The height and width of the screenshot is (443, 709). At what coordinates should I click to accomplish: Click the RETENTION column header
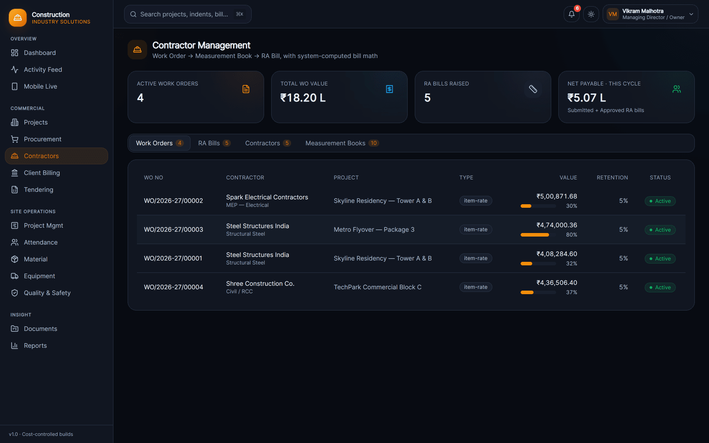pos(612,178)
